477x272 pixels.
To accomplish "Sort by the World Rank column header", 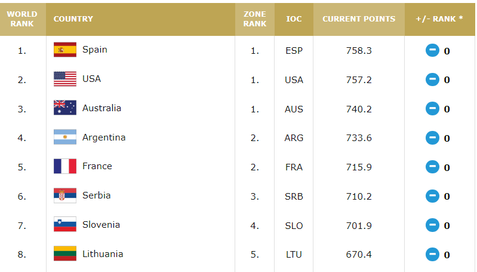I will tap(22, 19).
